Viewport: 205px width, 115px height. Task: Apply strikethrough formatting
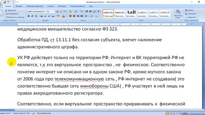click(x=42, y=16)
